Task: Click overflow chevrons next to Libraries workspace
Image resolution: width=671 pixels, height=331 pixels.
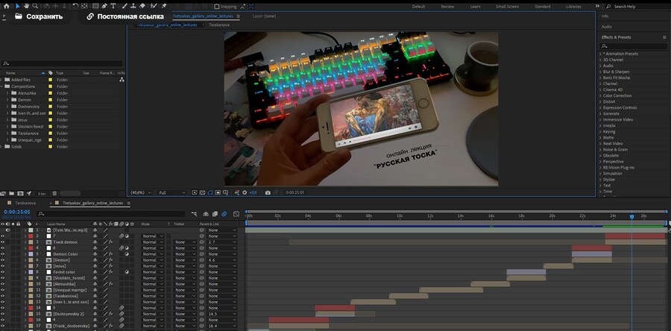Action: 597,6
